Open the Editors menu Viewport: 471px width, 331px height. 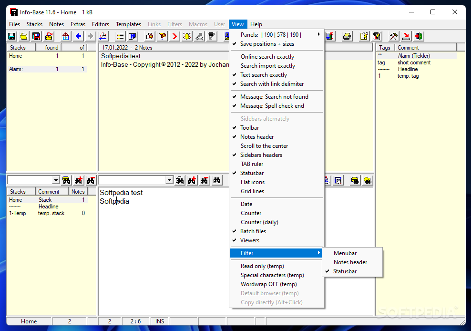point(100,24)
